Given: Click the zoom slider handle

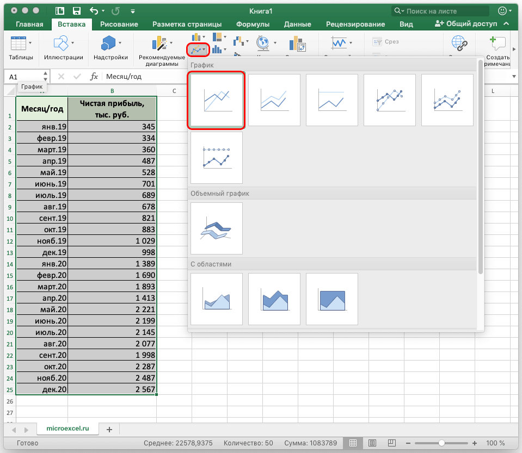Looking at the screenshot, I should [x=441, y=443].
